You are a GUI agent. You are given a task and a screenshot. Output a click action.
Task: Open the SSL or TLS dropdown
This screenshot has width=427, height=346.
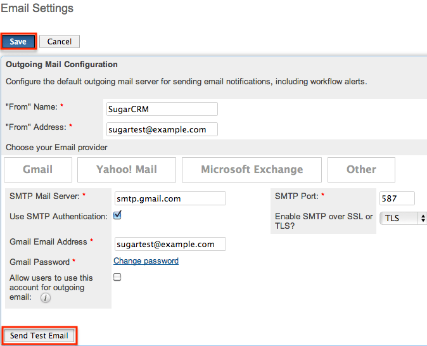403,218
